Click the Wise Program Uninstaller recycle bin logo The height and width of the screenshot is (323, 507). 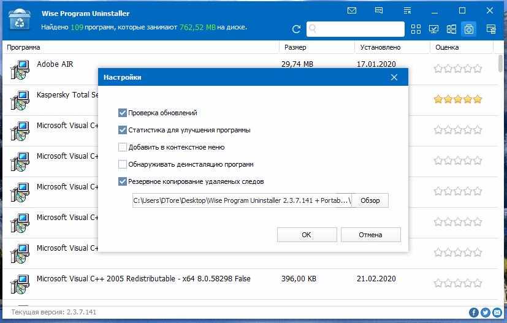coord(20,20)
